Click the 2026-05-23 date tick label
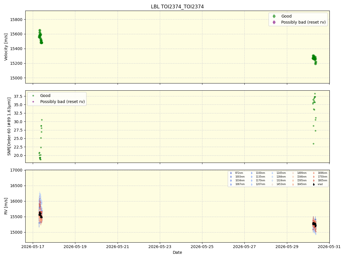345x259 pixels. click(x=160, y=247)
